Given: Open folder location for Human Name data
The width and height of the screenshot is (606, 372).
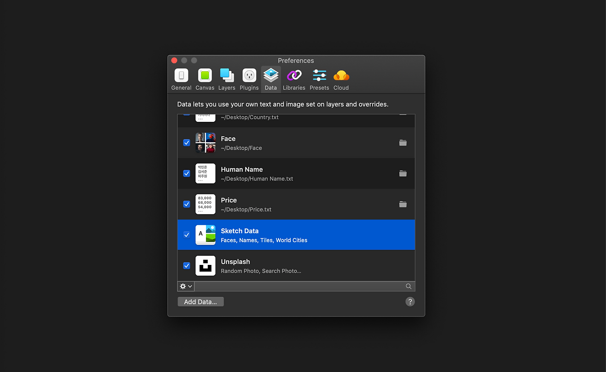Looking at the screenshot, I should 403,173.
